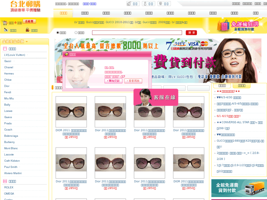This screenshot has height=200, width=267.
Task: Click the blue underlined link in top bar
Action: pos(89,4)
